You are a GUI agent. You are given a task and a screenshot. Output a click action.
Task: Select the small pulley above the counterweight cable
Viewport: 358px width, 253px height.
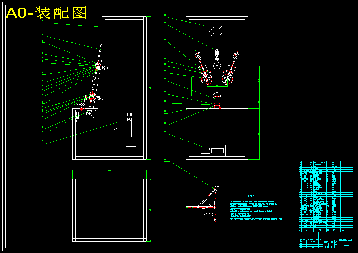[x=129, y=119]
